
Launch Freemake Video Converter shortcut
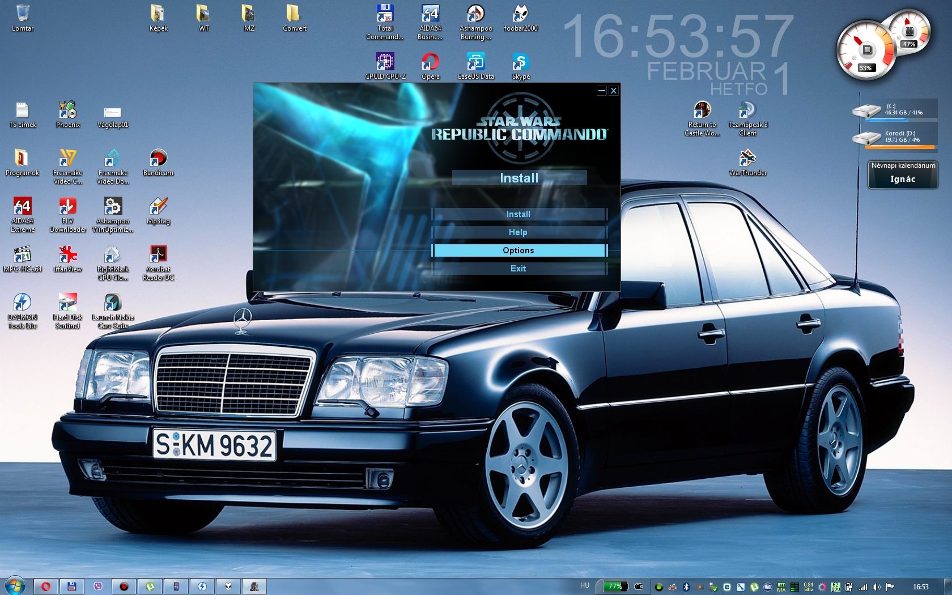tap(67, 167)
